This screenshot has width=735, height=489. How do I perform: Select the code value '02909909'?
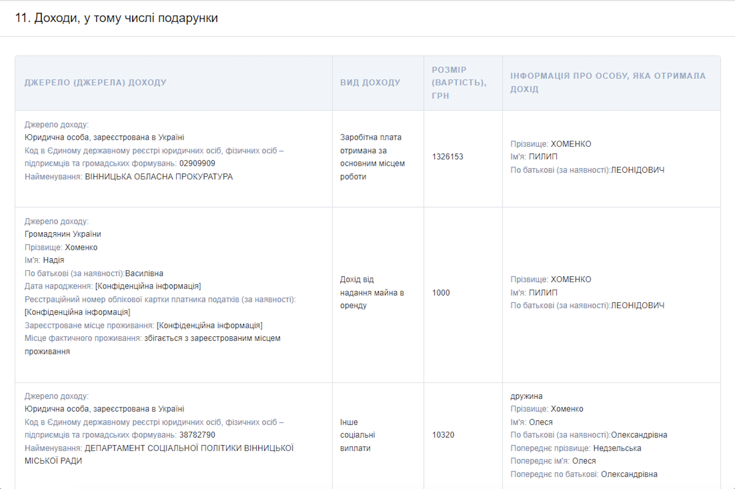pos(197,163)
